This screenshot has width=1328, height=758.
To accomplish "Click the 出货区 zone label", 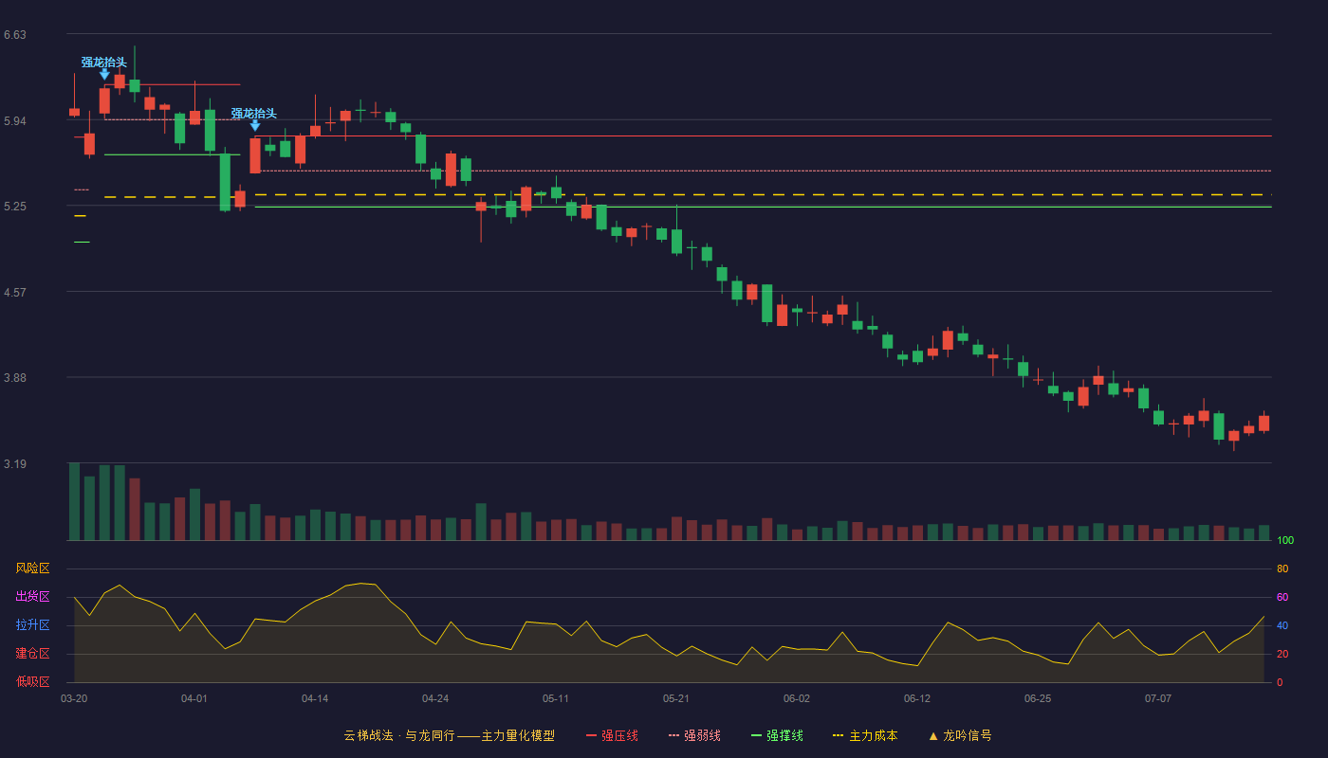I will [x=32, y=597].
